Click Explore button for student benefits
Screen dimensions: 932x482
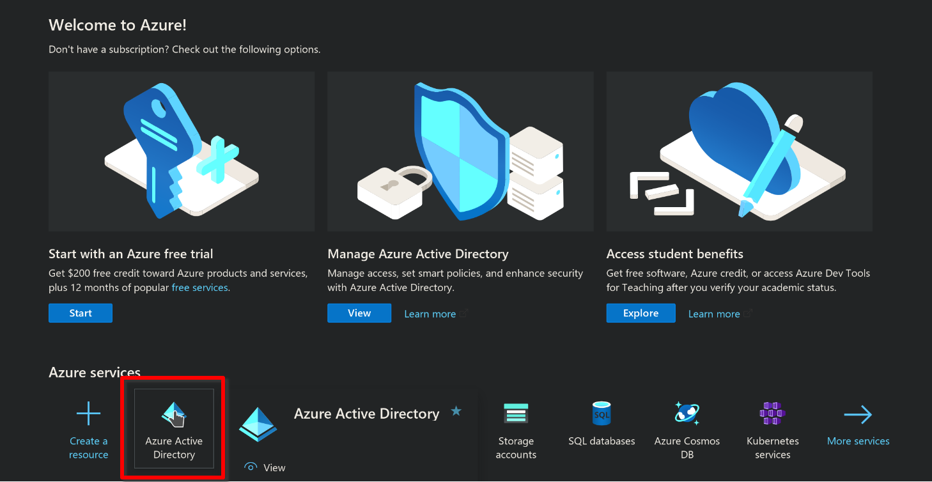[x=641, y=313]
